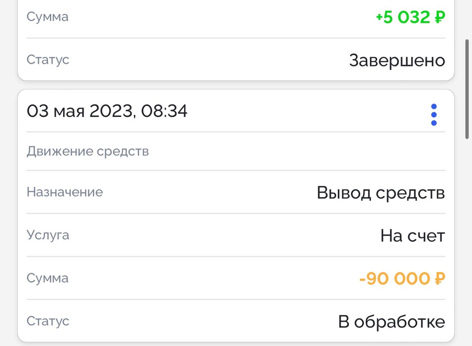Click the "Вывод средств" purpose value
The width and height of the screenshot is (472, 346).
click(381, 193)
